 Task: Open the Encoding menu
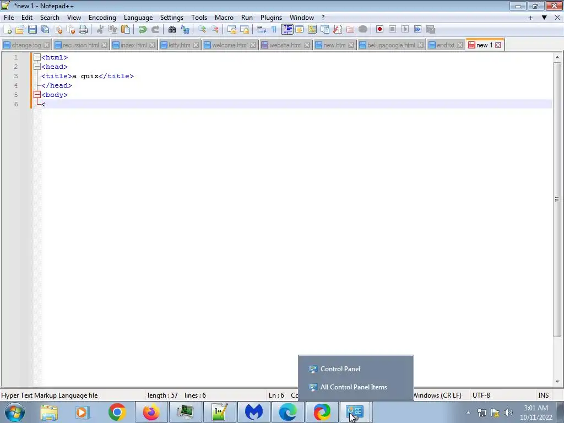point(102,18)
